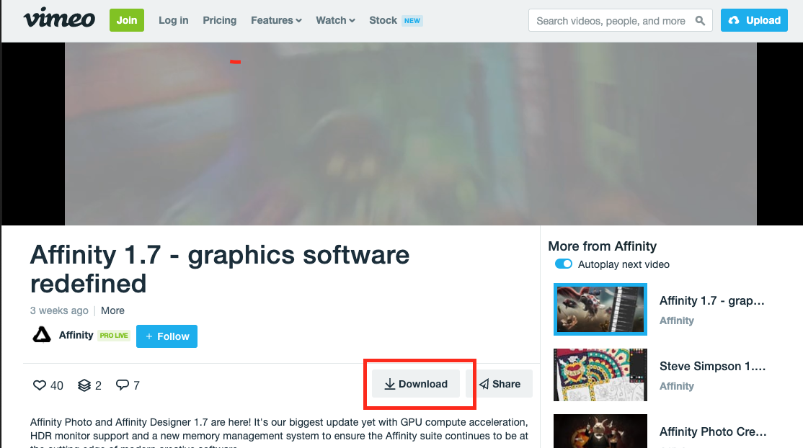Click the 'Affinity 1.7 - grap...' sidebar title
The width and height of the screenshot is (803, 448).
pos(712,300)
